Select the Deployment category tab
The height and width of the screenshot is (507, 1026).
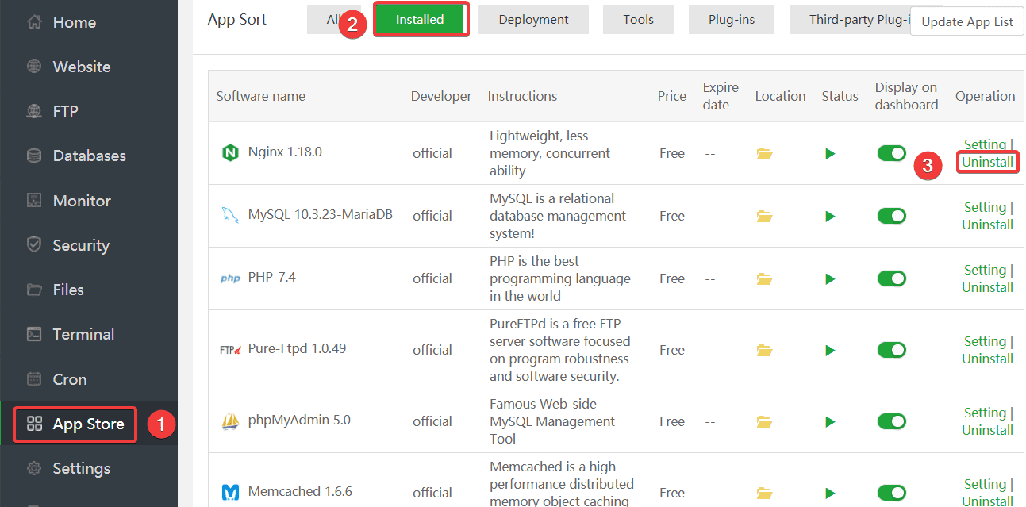pyautogui.click(x=533, y=20)
